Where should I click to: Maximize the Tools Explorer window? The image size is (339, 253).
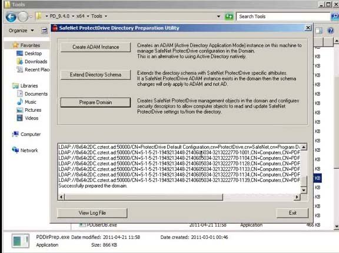pos(328,4)
